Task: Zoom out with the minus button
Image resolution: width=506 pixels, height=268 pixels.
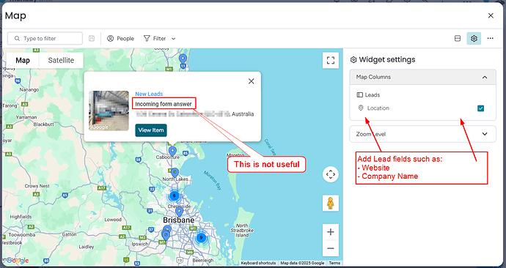Action: tap(331, 248)
